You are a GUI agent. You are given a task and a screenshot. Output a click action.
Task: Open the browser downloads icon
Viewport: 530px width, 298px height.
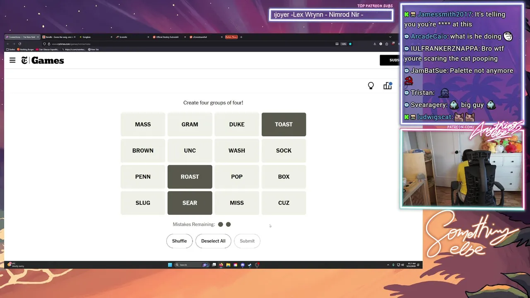(x=375, y=44)
